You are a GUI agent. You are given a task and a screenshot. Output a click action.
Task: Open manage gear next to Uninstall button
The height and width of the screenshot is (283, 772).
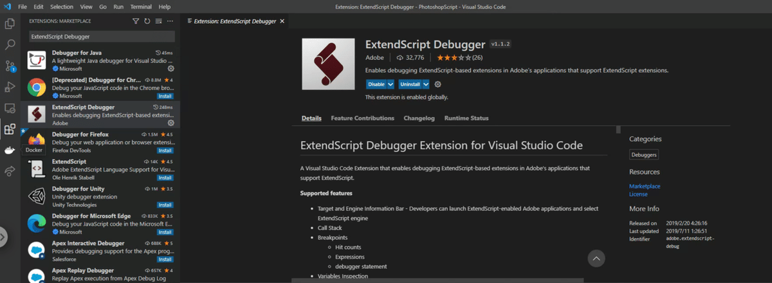tap(438, 84)
